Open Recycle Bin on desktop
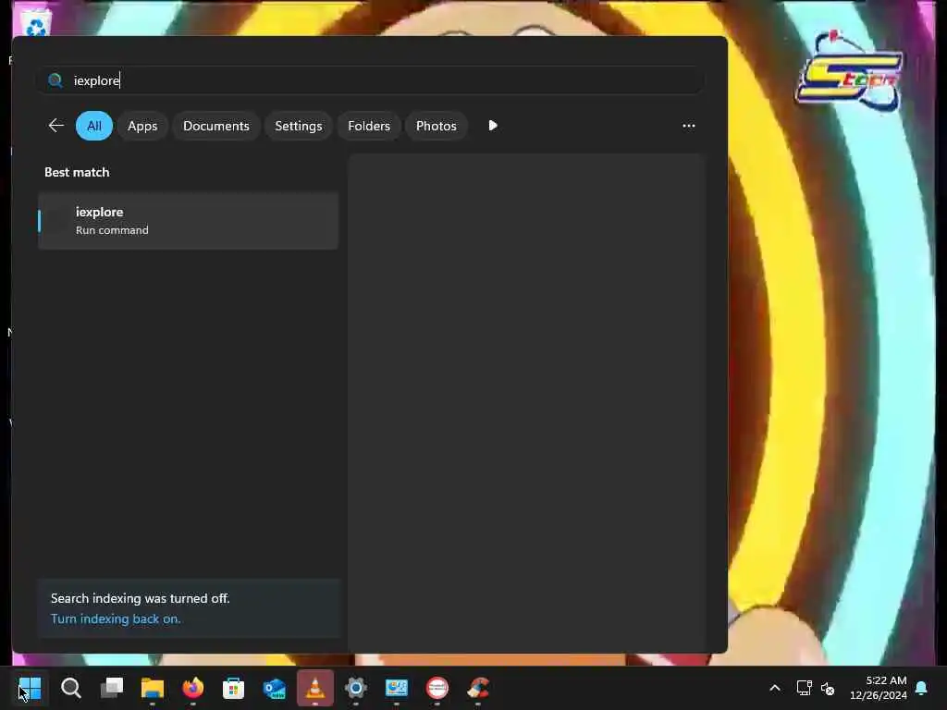The image size is (947, 710). click(x=35, y=23)
